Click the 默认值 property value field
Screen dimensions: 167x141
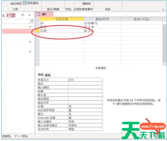85,95
